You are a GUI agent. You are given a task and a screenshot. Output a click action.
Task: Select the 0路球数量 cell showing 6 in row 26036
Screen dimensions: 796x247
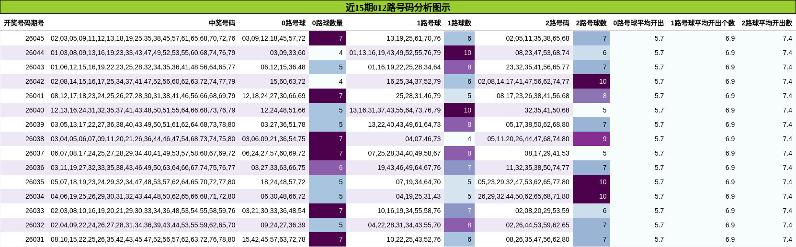coord(328,168)
